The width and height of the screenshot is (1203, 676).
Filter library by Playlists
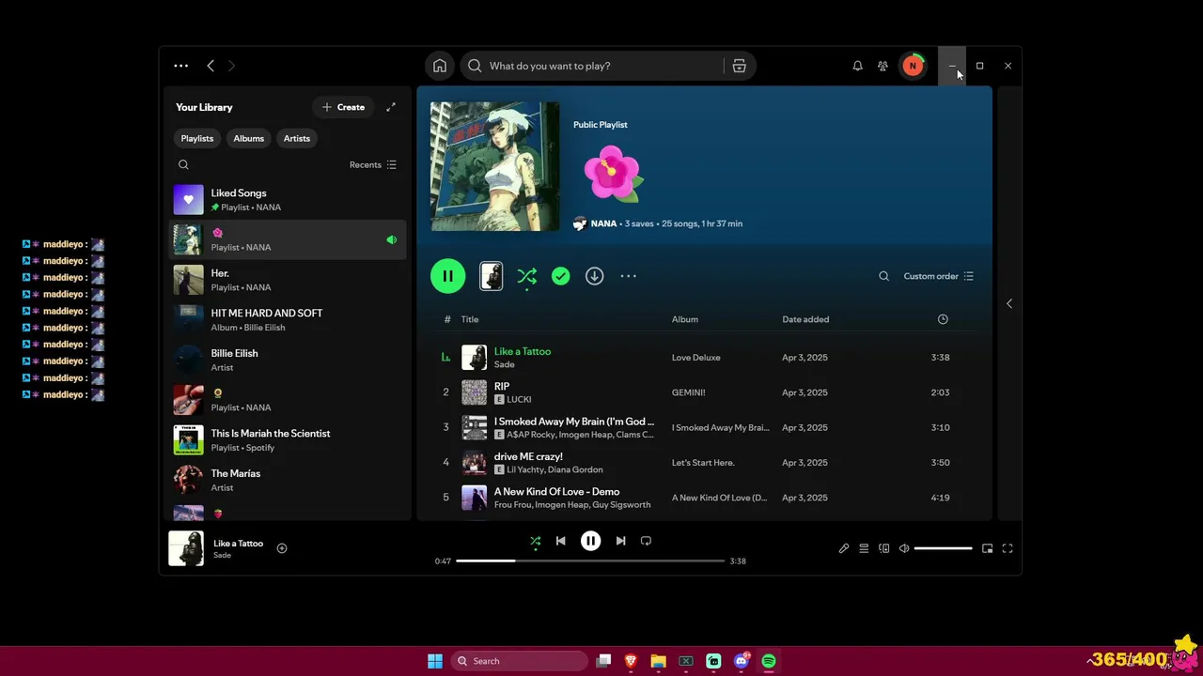point(197,138)
